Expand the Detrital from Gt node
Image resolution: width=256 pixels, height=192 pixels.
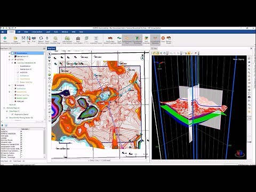coord(10,57)
